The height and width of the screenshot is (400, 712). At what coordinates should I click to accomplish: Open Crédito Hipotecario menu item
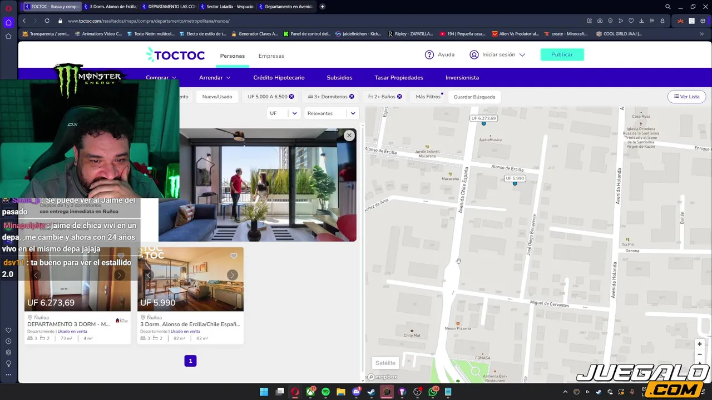click(279, 78)
